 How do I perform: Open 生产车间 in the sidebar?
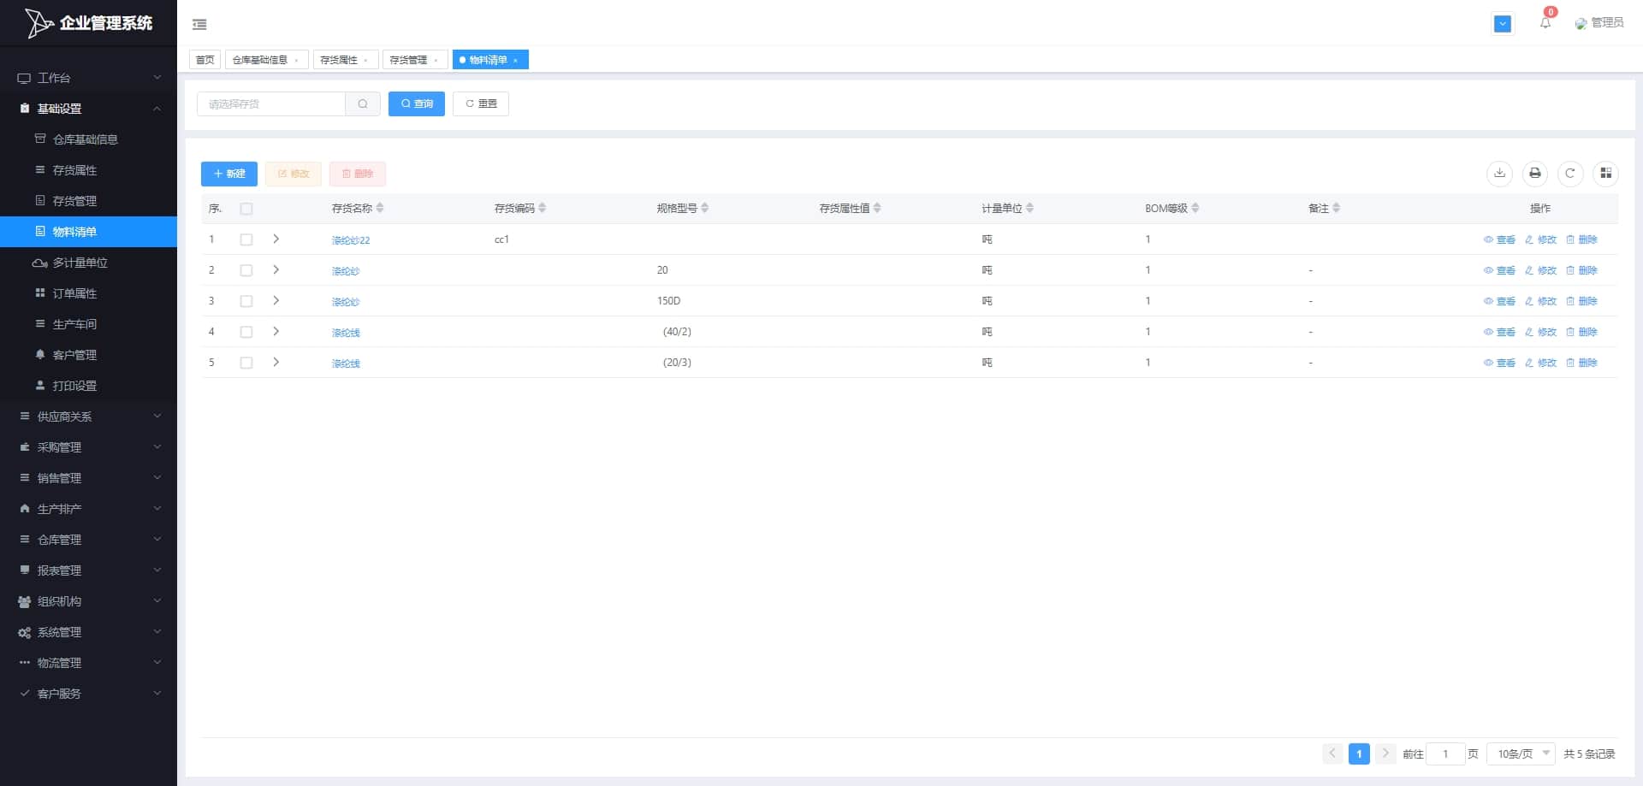click(88, 324)
